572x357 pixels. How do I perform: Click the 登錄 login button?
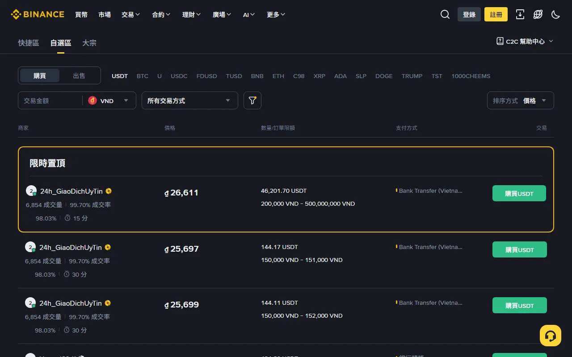(x=469, y=14)
